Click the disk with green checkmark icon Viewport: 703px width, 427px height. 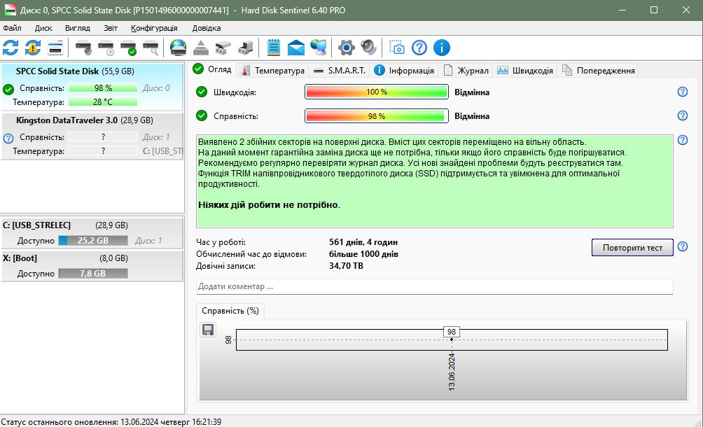pos(128,48)
